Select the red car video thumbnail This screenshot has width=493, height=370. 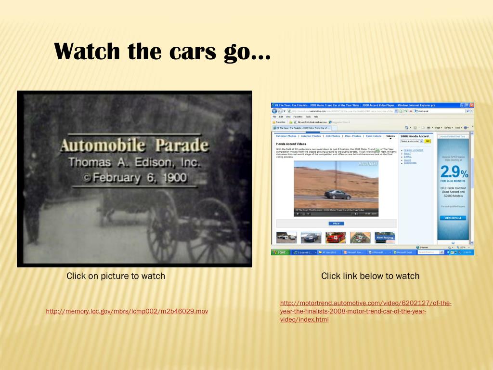point(336,238)
